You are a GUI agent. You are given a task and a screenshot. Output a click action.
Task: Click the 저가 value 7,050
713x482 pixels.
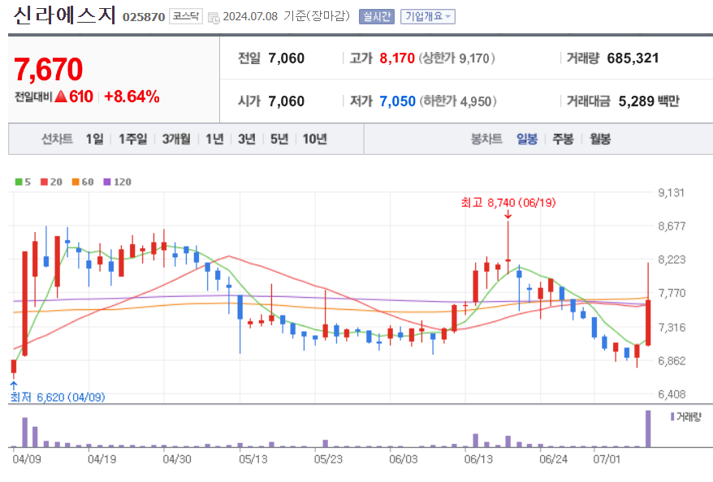pyautogui.click(x=397, y=101)
